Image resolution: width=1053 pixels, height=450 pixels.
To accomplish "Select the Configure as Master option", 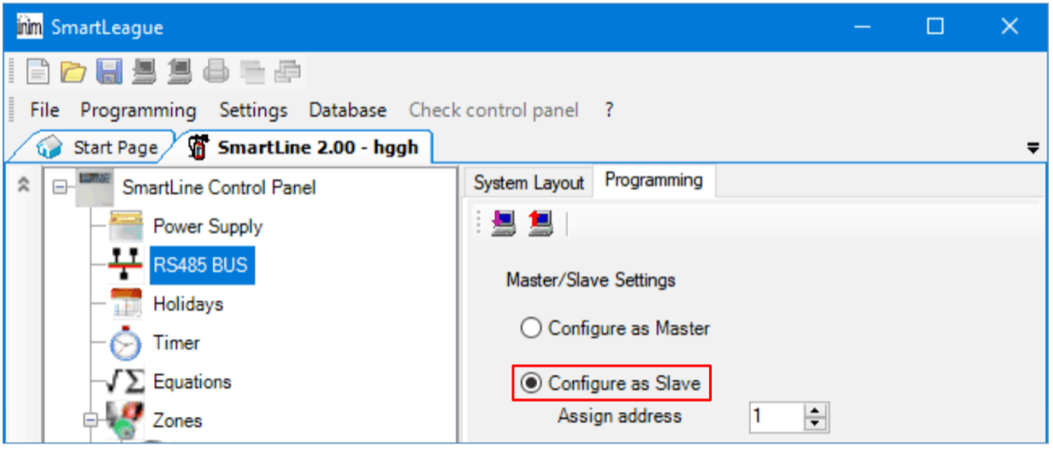I will coord(531,329).
